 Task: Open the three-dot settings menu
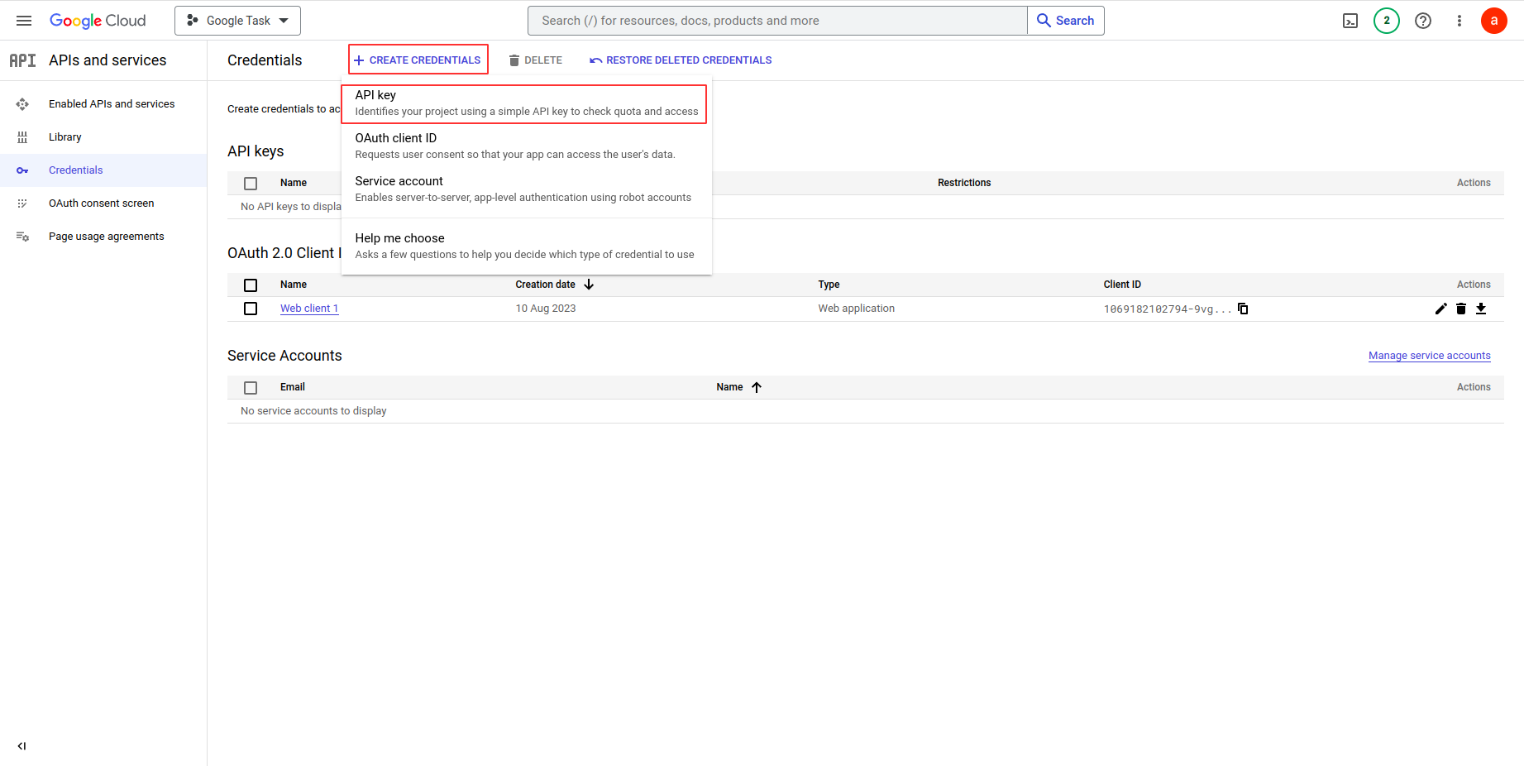click(1460, 21)
